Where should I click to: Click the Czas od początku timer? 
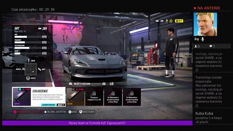[33, 9]
